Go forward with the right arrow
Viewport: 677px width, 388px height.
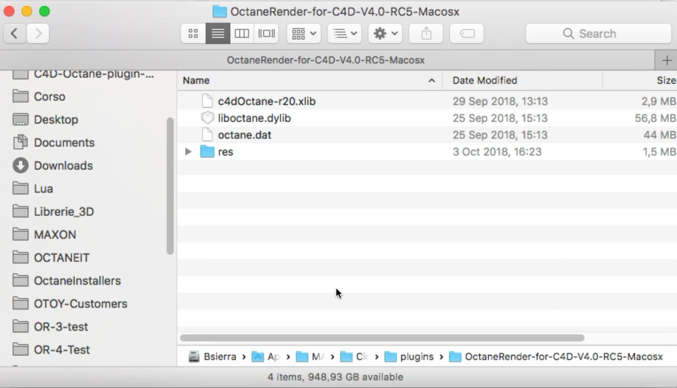[38, 33]
